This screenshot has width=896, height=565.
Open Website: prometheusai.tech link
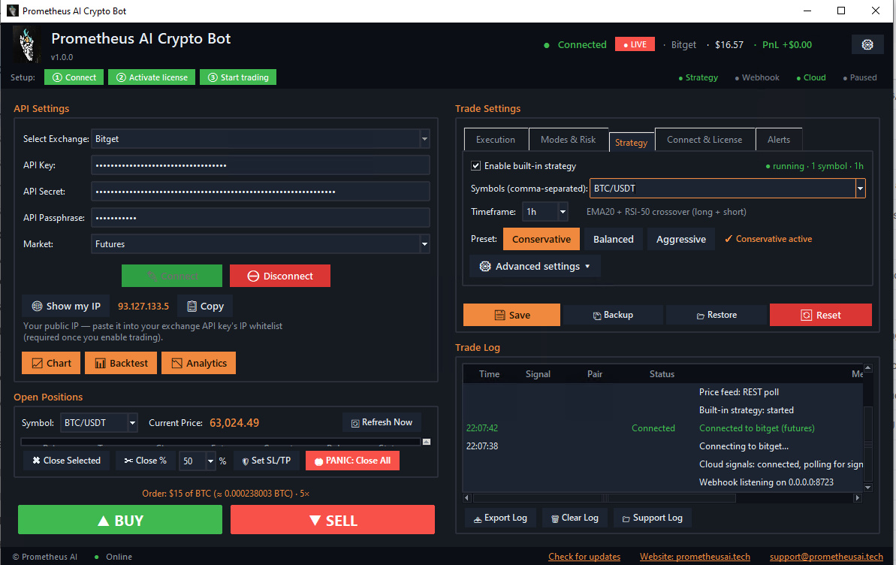tap(695, 557)
